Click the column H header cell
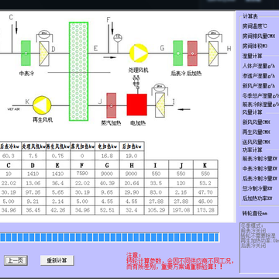 tap(132, 165)
